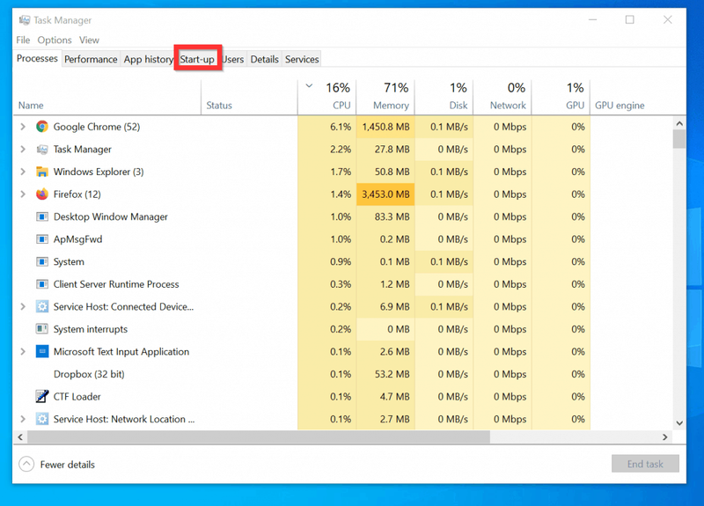Click Task Manager CPU value 2.2%

[x=341, y=150]
